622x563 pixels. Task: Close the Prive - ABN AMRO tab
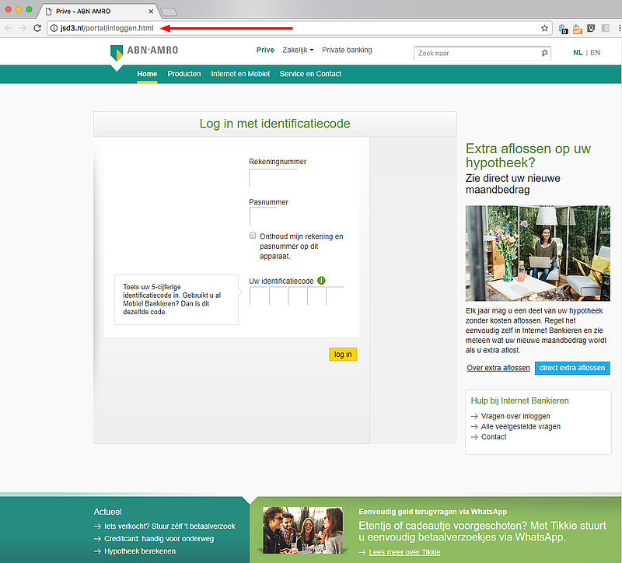point(151,12)
